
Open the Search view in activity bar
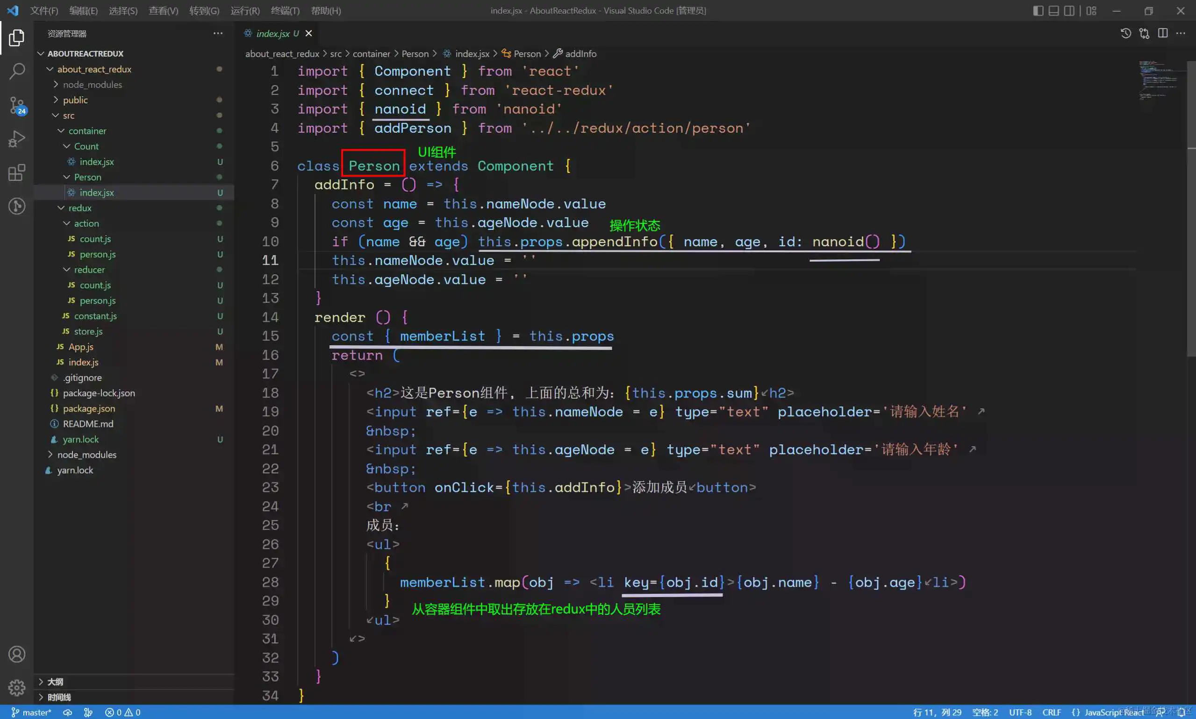pos(16,71)
